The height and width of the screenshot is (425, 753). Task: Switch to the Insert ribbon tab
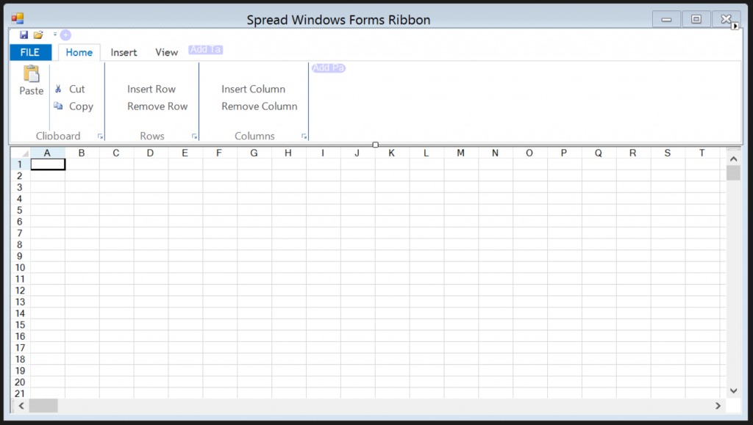(x=124, y=52)
